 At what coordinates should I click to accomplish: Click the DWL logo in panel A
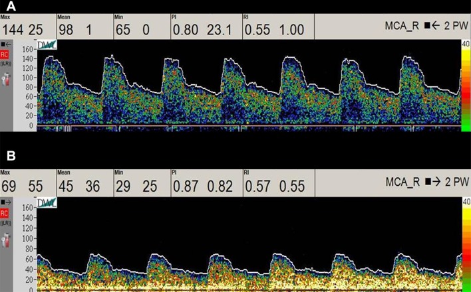(48, 44)
